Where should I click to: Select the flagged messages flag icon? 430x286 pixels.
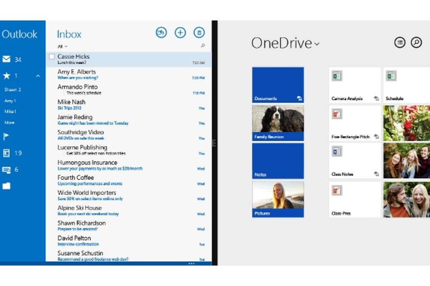7,137
